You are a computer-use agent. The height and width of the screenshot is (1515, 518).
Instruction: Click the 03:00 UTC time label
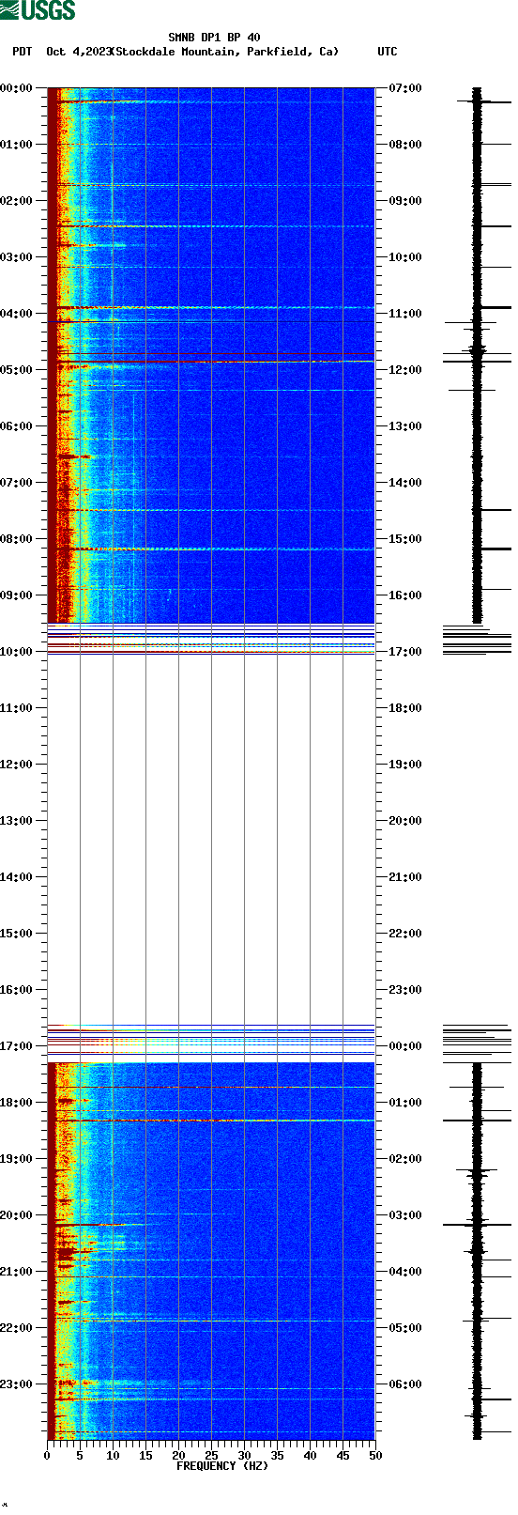405,1215
